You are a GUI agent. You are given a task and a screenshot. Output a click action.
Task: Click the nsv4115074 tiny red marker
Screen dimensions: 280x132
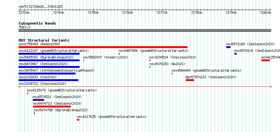pyautogui.click(x=27, y=93)
